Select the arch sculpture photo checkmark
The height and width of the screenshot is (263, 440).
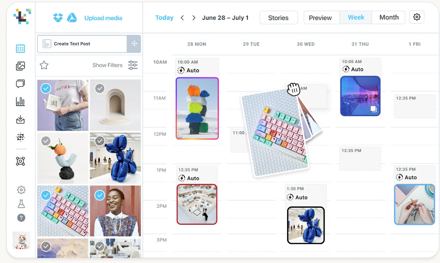point(100,89)
